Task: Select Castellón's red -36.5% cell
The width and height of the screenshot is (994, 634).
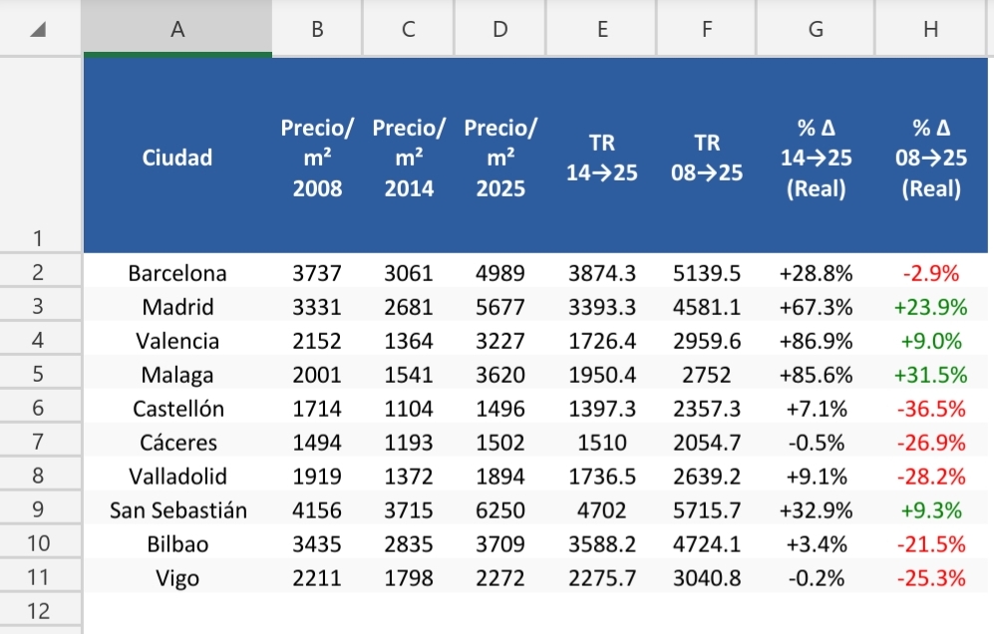Action: click(x=930, y=409)
